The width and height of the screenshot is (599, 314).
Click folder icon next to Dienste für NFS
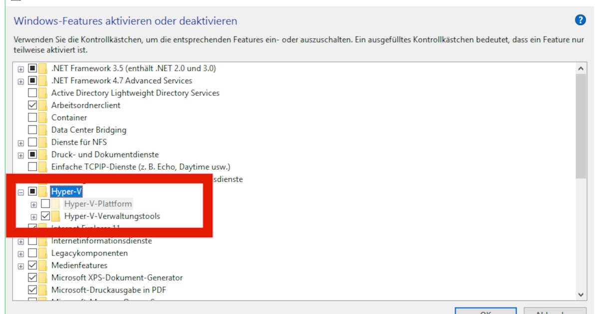coord(43,142)
